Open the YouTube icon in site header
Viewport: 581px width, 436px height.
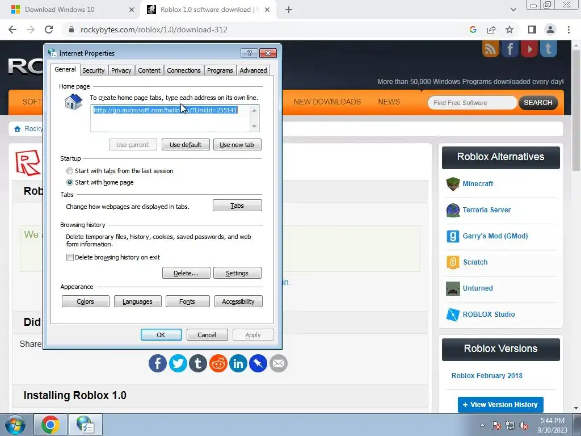tap(529, 49)
